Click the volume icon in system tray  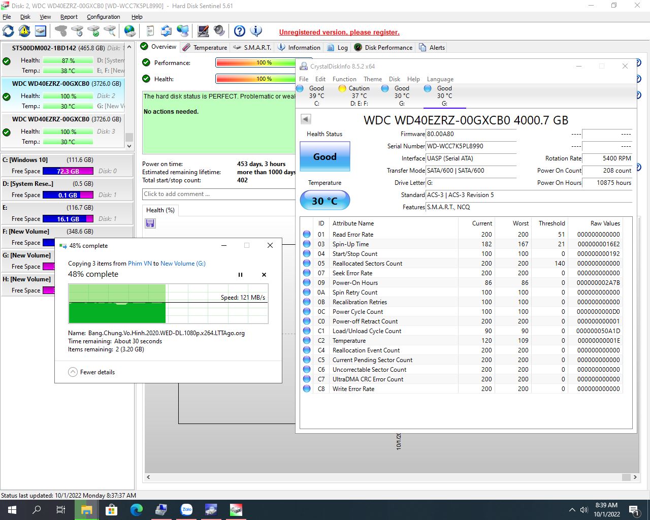pos(584,510)
